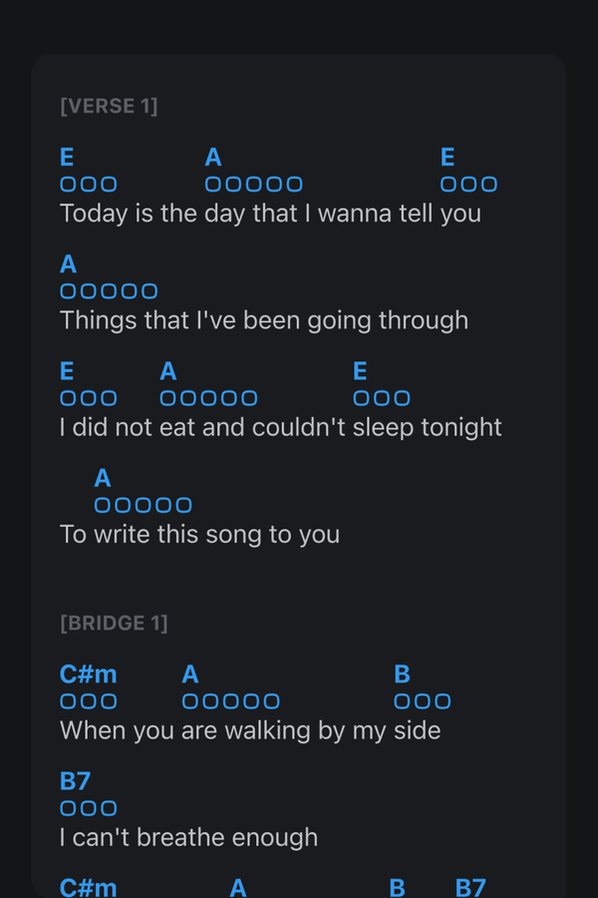This screenshot has width=598, height=898.
Task: Select the B7 chord above 'I can't breathe'
Action: [x=75, y=781]
